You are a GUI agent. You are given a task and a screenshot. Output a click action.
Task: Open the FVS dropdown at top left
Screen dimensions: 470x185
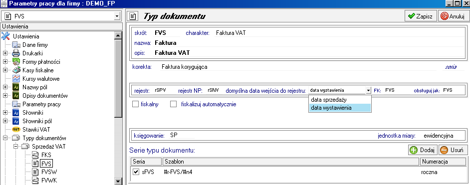click(x=117, y=16)
